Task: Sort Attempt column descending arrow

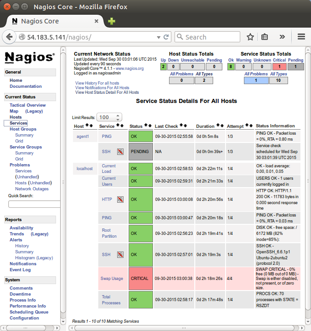Action: pos(251,126)
